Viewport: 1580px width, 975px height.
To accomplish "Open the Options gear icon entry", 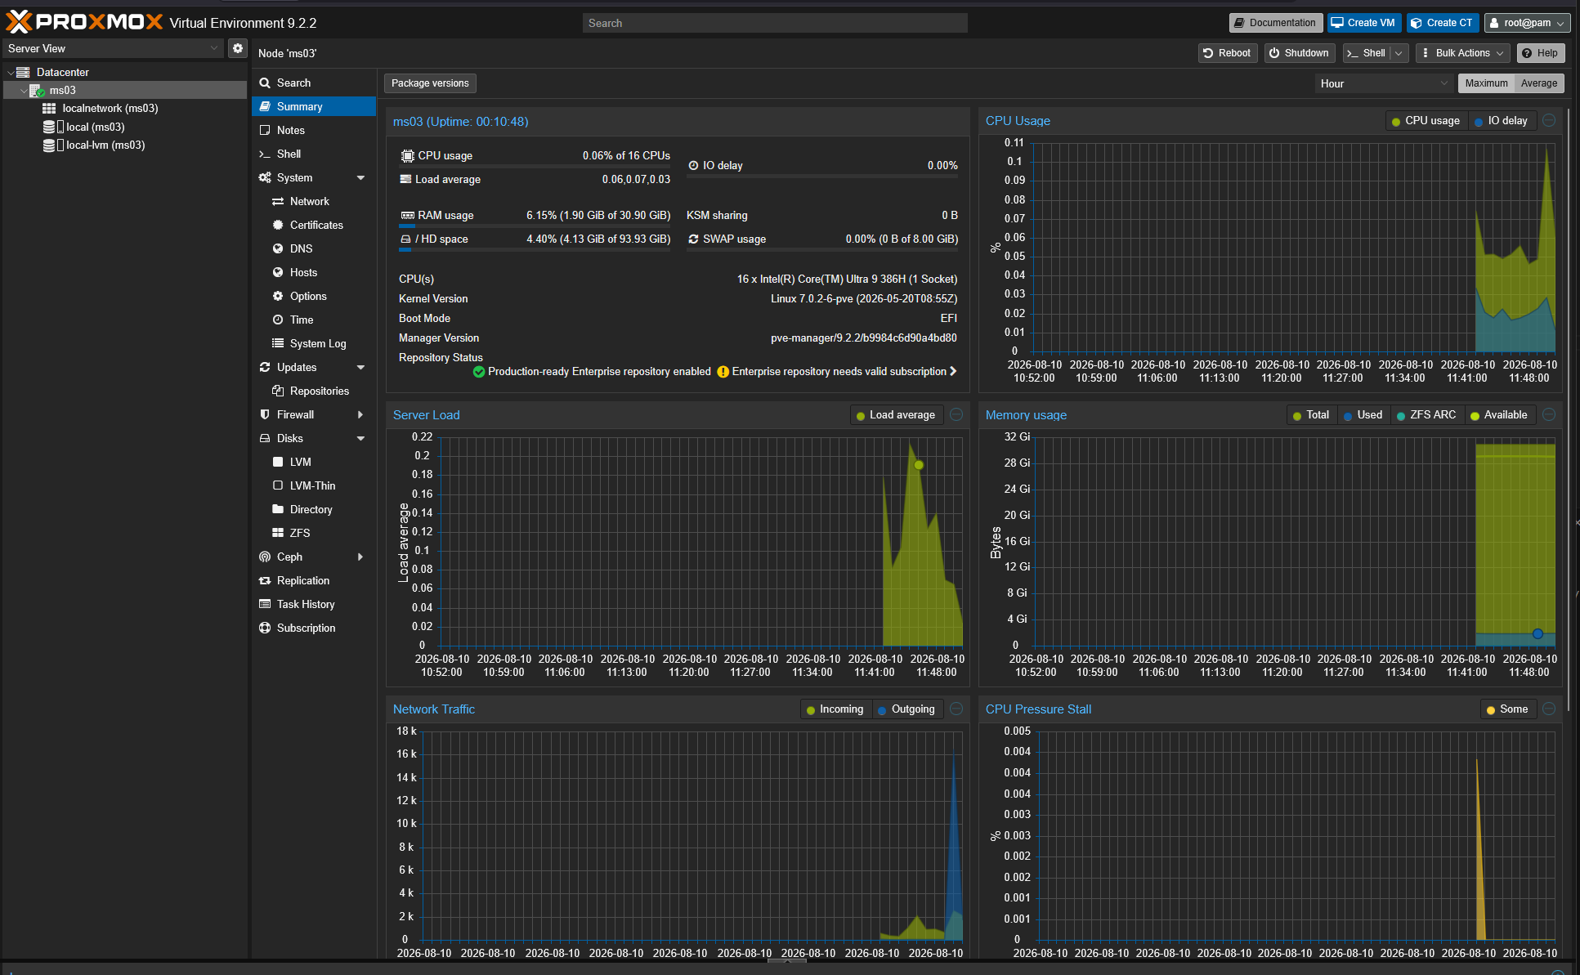I will (278, 296).
